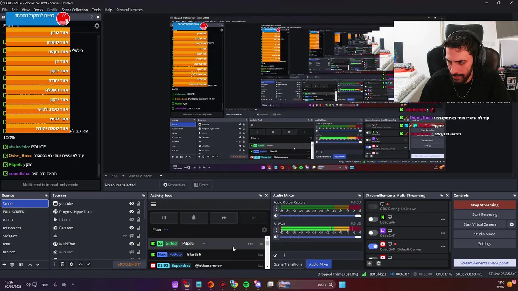
Task: Open the Docks menu
Action: coord(38,10)
